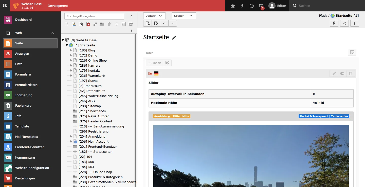This screenshot has width=365, height=187.
Task: Open the Dashboard section in the sidebar
Action: coord(23,20)
